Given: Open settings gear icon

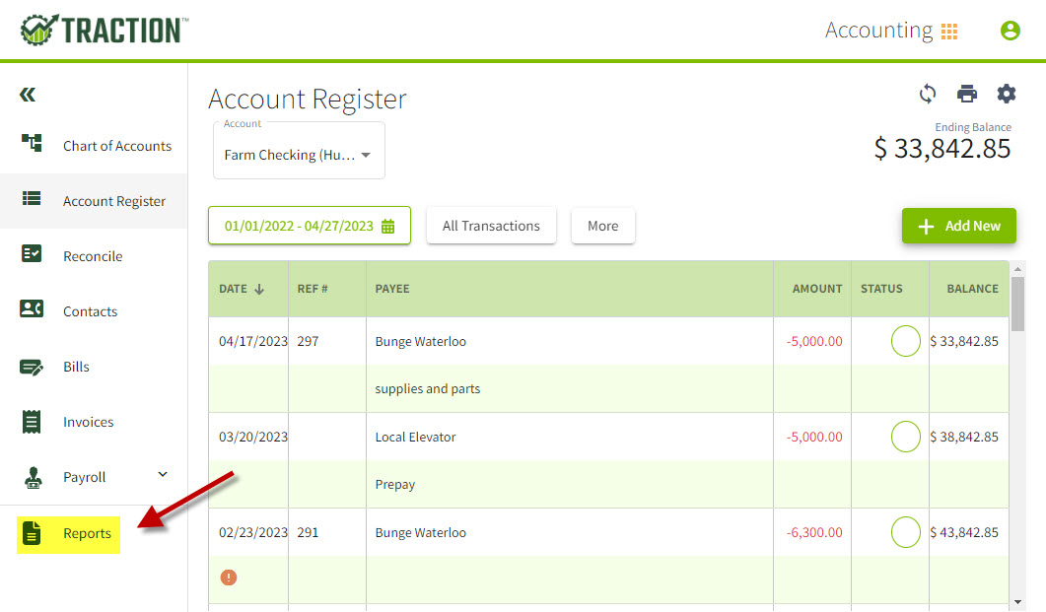Looking at the screenshot, I should 1006,94.
